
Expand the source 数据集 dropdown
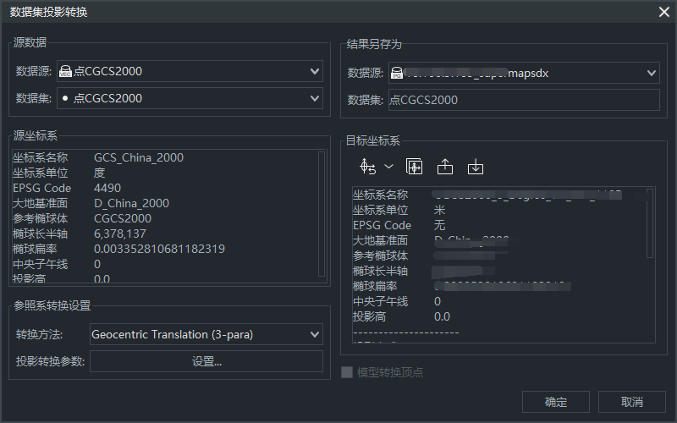tap(314, 99)
